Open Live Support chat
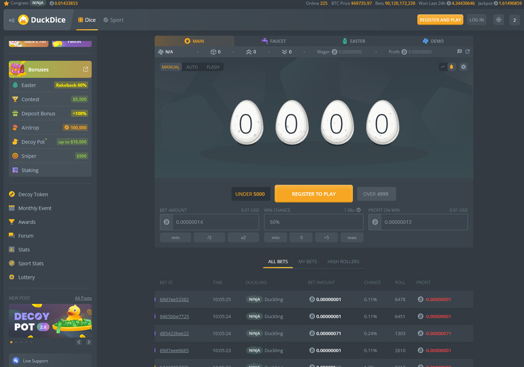 (x=50, y=361)
